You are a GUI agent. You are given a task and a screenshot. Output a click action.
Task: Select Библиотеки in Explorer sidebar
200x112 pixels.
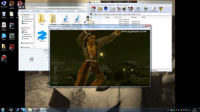(25, 28)
